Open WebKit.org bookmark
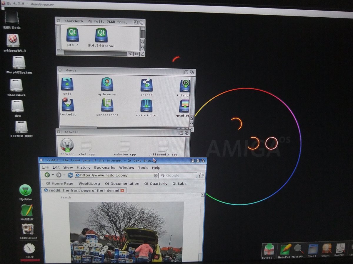 click(89, 184)
